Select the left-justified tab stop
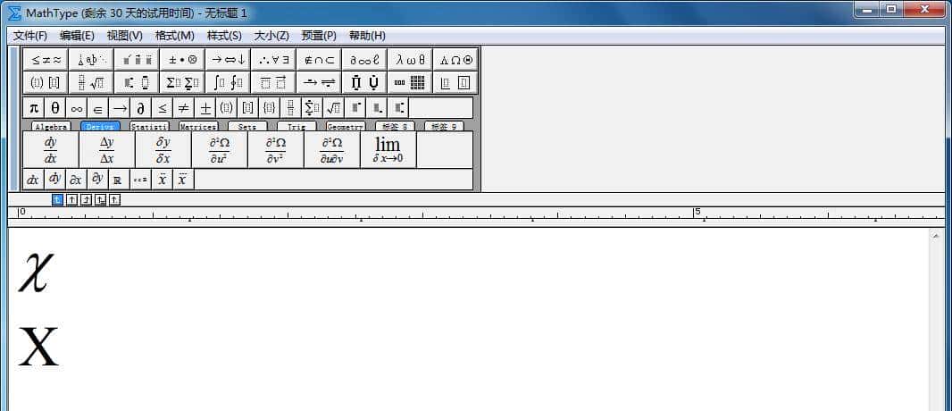 58,200
